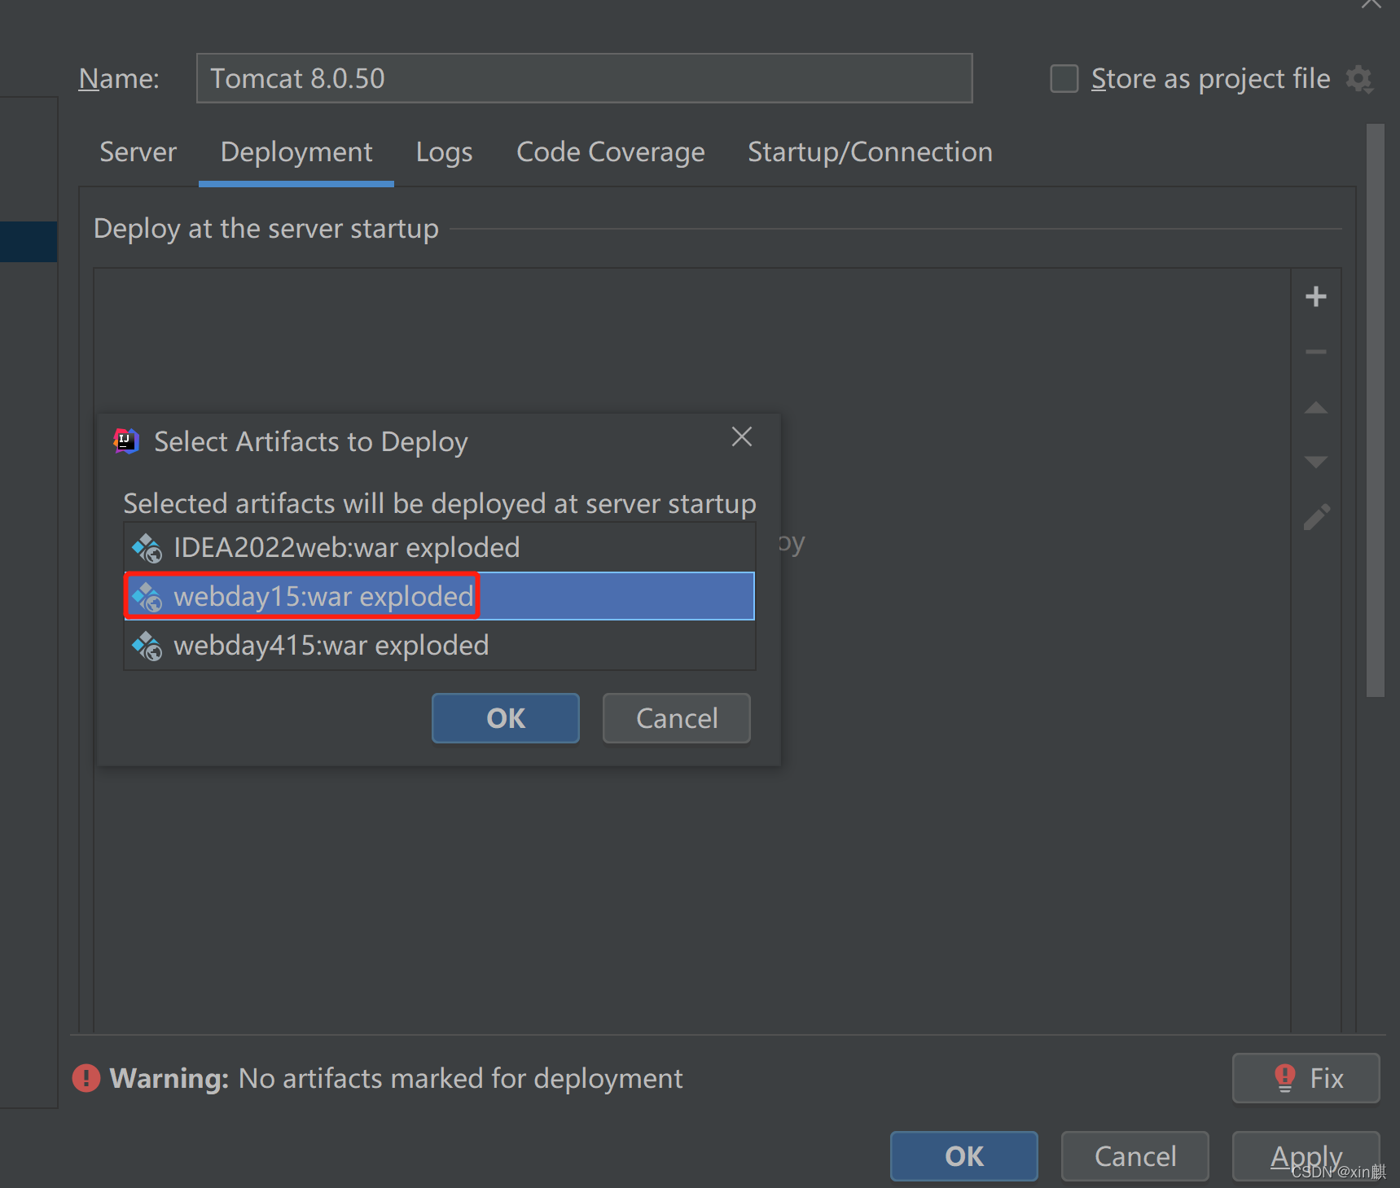The width and height of the screenshot is (1400, 1188).
Task: Close the Select Artifacts to Deploy dialog
Action: 741,437
